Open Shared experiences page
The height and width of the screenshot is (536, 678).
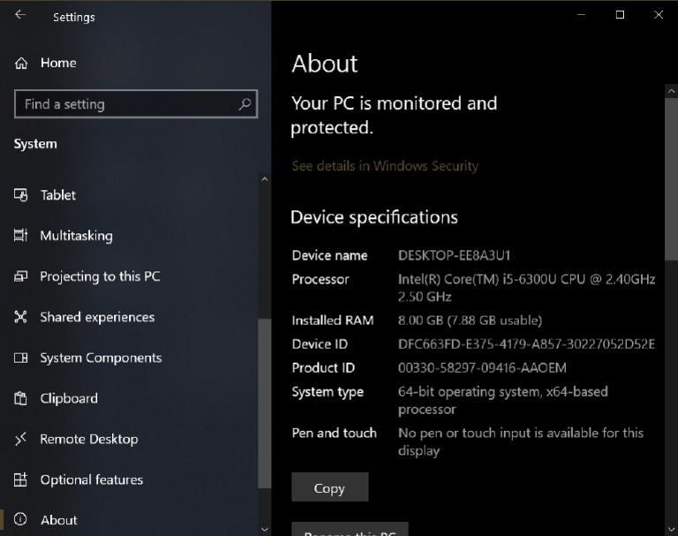[97, 317]
